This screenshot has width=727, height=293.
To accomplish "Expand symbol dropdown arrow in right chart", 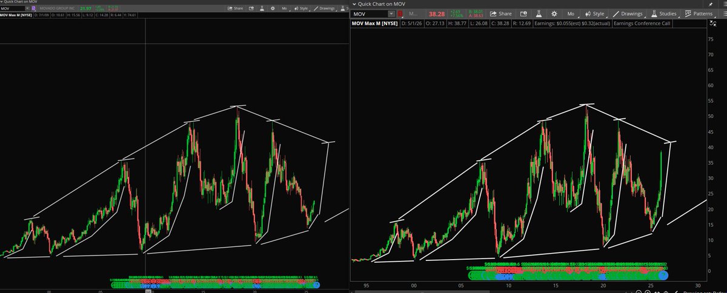I will click(391, 14).
